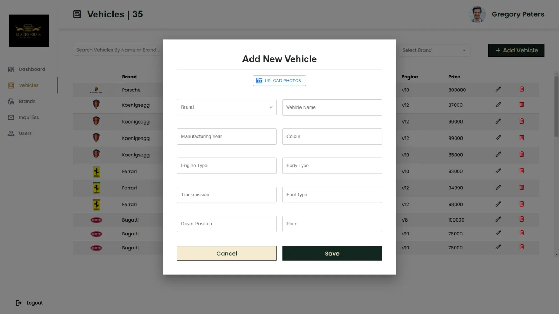Open Dashboard from sidebar
559x314 pixels.
pyautogui.click(x=27, y=69)
